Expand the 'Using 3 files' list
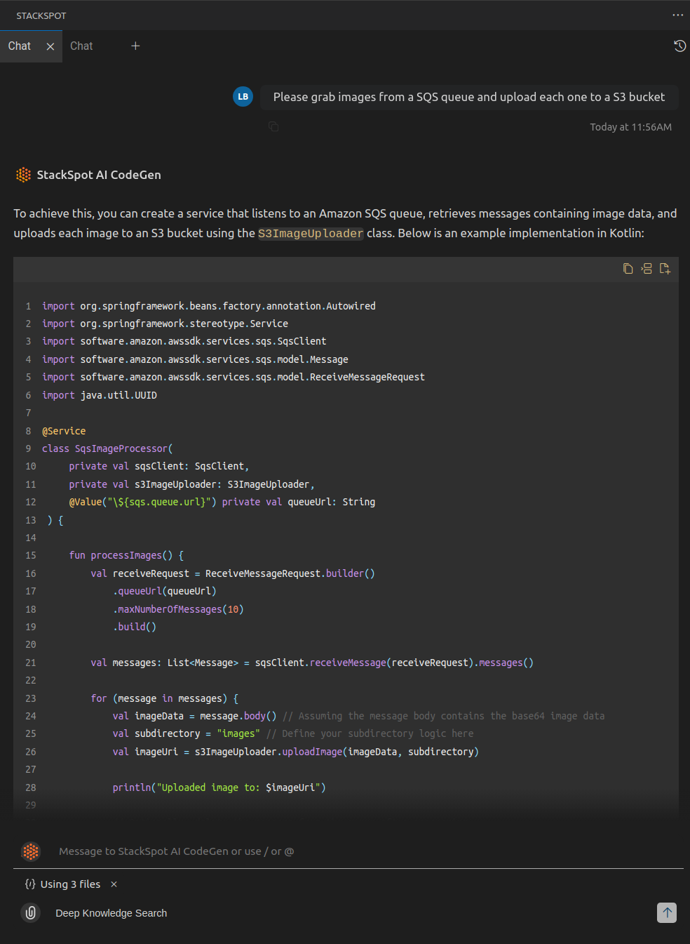690x944 pixels. pyautogui.click(x=69, y=884)
